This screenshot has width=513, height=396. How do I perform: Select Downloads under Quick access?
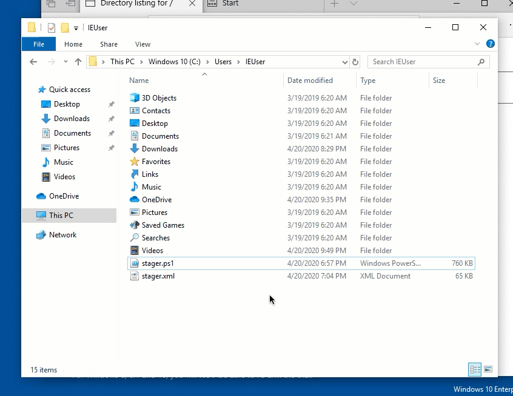pyautogui.click(x=72, y=119)
